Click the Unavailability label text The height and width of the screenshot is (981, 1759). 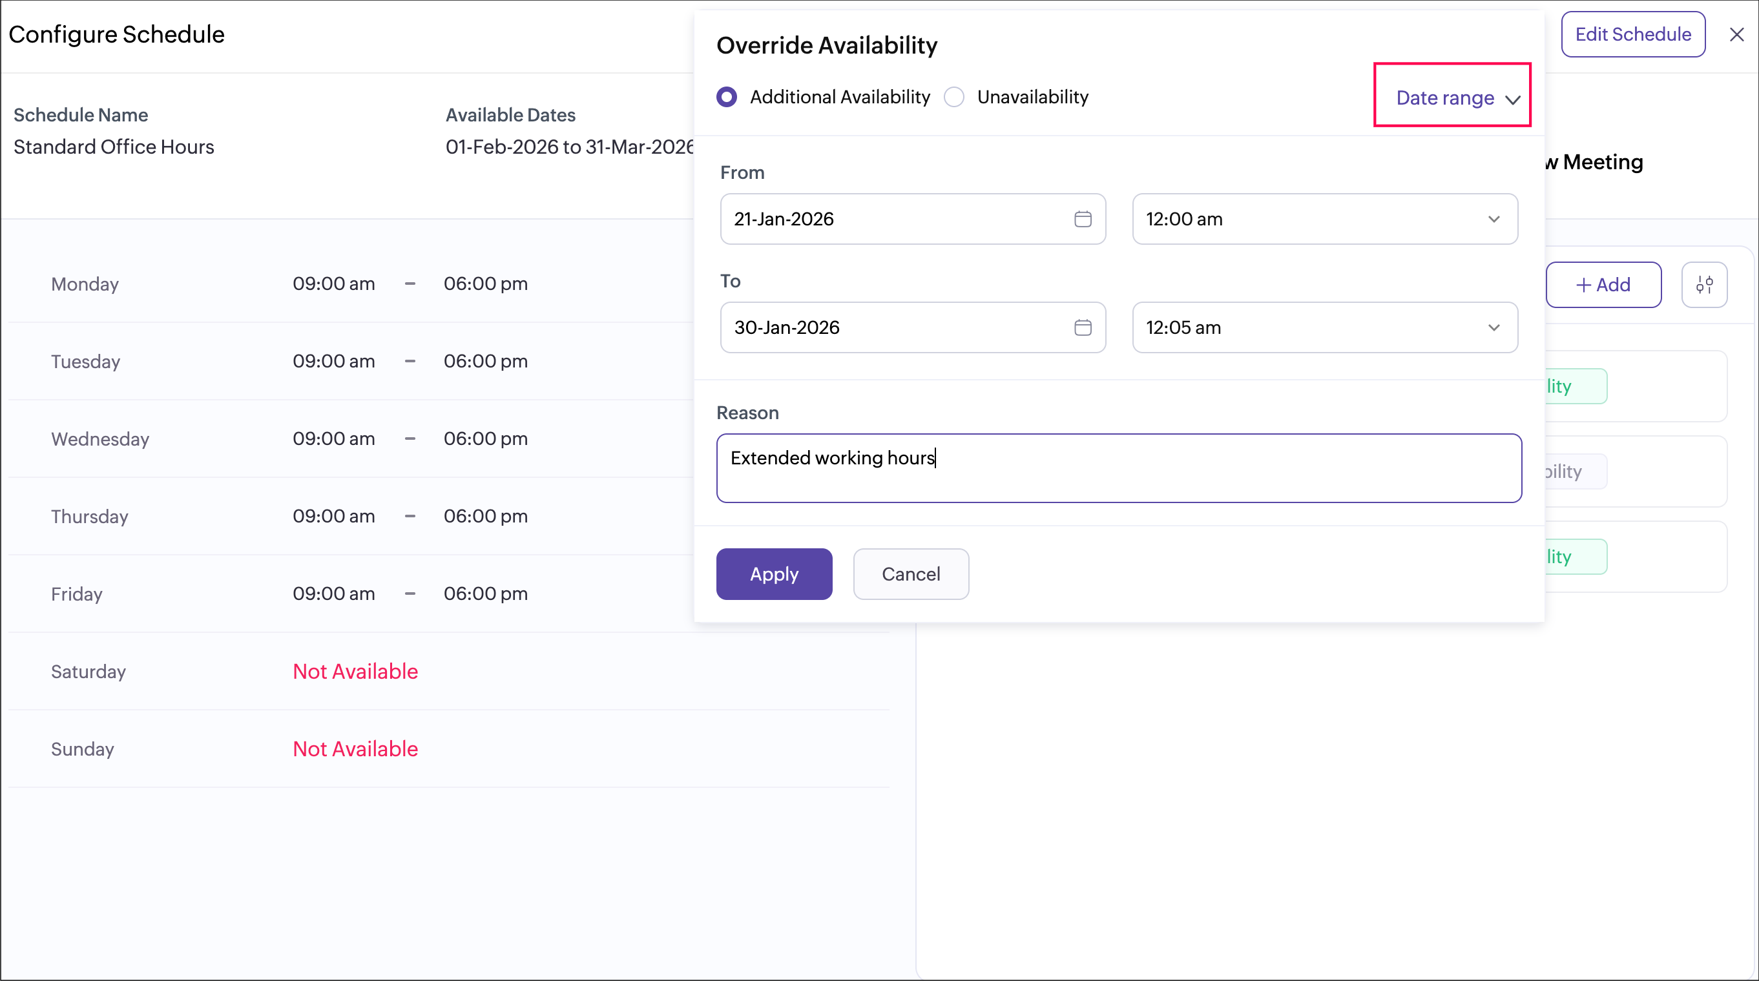pos(1032,97)
